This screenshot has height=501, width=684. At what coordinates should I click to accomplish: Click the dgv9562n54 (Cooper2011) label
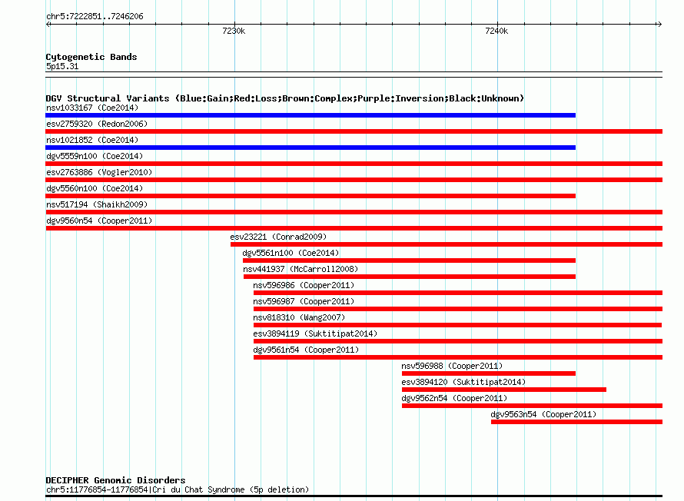coord(454,398)
